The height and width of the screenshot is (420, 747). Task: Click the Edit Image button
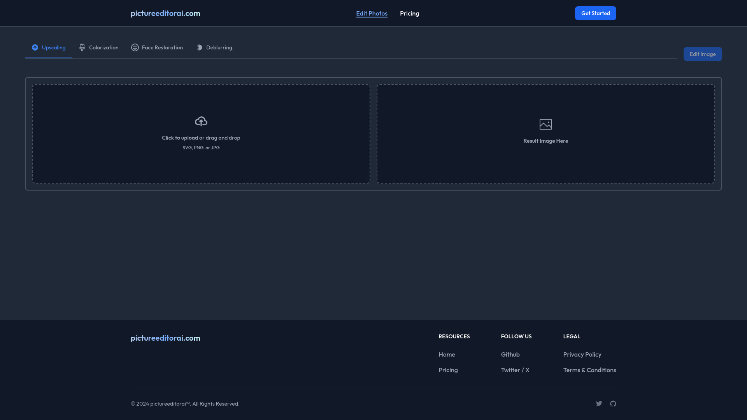pos(702,54)
